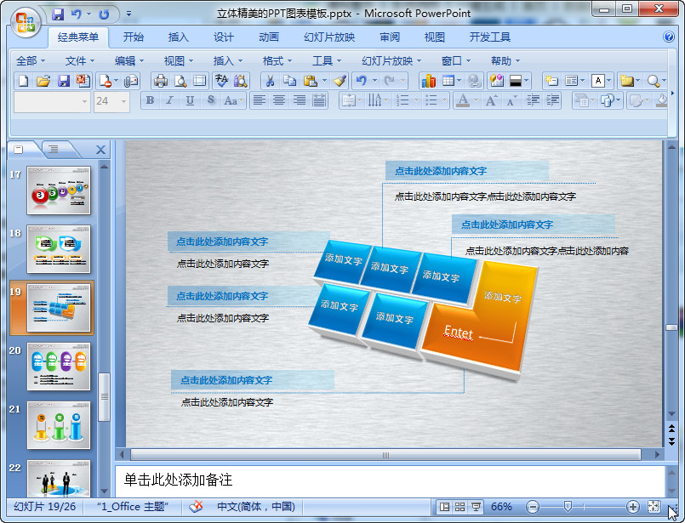The image size is (685, 523).
Task: Click the Paste clipboard icon
Action: 310,81
